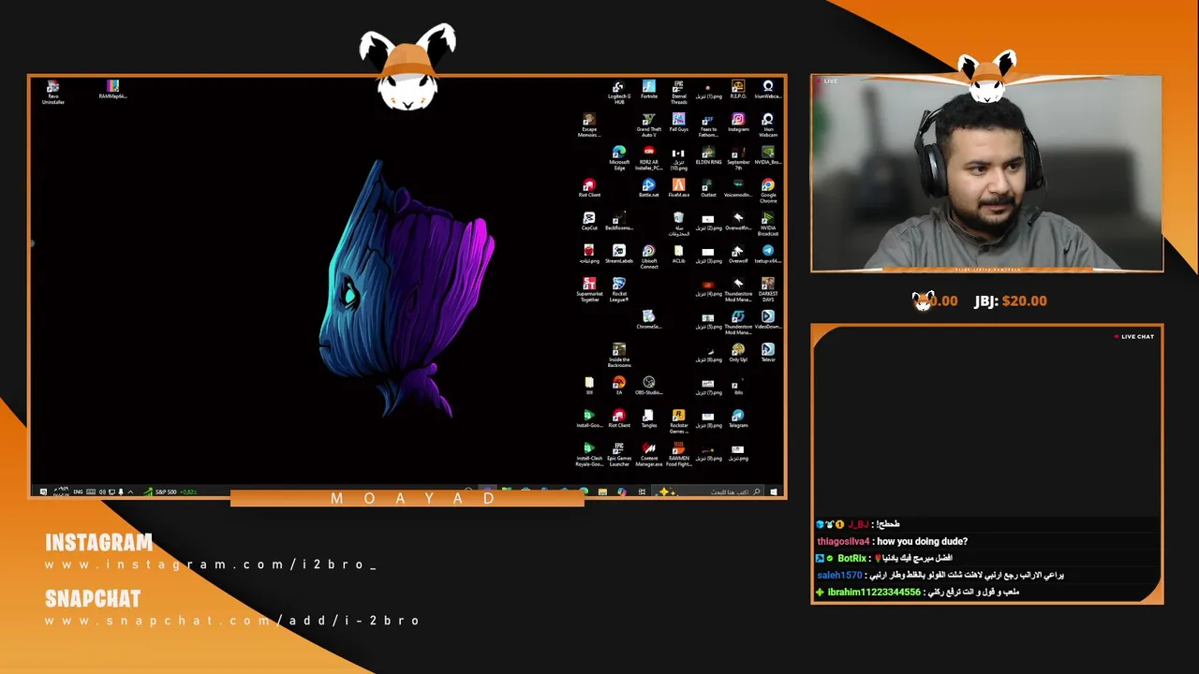Open the Inside the Backrooms shortcut
Screen dimensions: 1199x674
(x=619, y=355)
